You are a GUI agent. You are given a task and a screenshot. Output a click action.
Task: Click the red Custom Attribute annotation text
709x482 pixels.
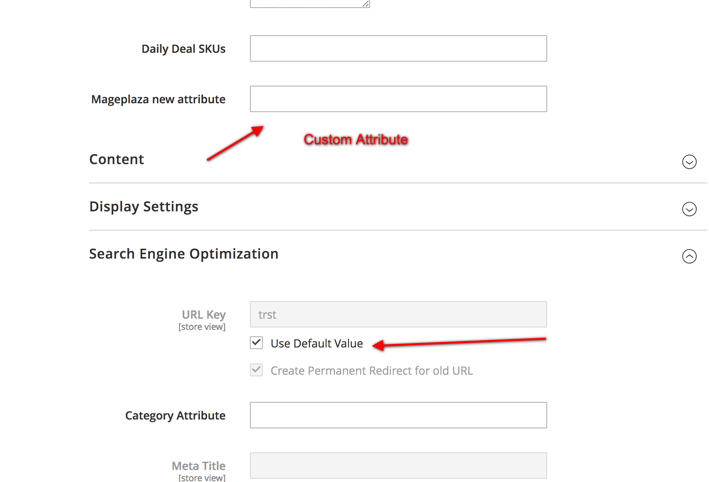(356, 139)
